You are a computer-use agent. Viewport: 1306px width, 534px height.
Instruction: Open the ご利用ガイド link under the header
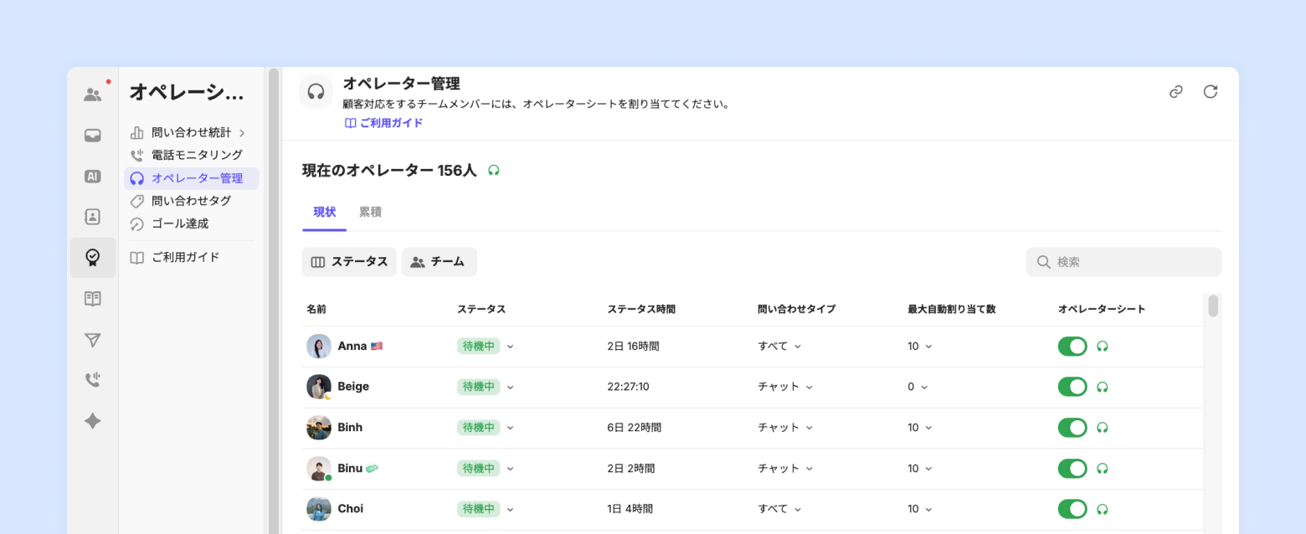383,123
